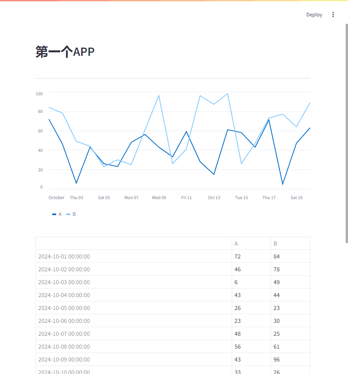Click cell value 61 in column B
The image size is (348, 374).
pos(290,347)
